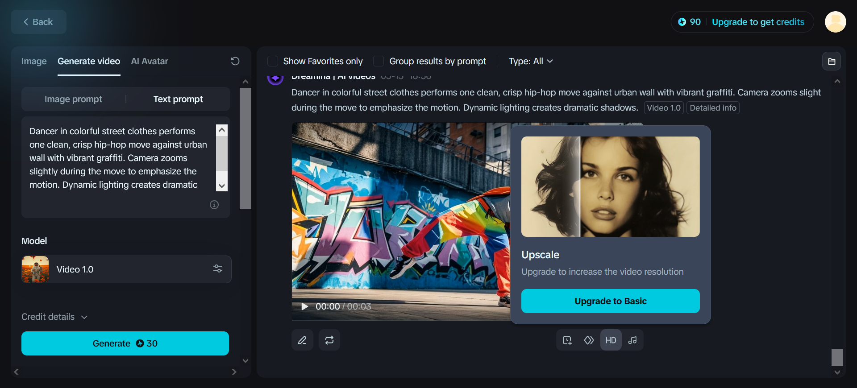The image size is (857, 388).
Task: Go back using the Back button
Action: tap(38, 22)
